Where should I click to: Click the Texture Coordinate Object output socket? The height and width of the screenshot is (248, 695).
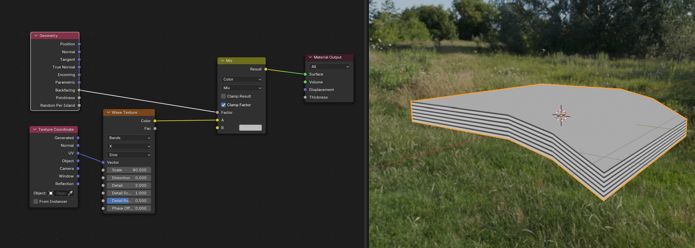coord(78,161)
